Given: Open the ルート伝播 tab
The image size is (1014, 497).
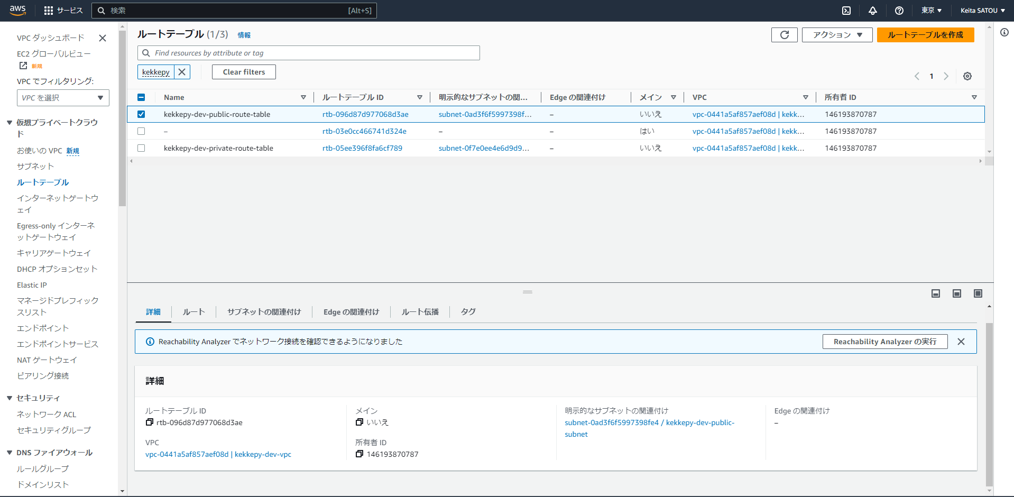Looking at the screenshot, I should point(420,312).
